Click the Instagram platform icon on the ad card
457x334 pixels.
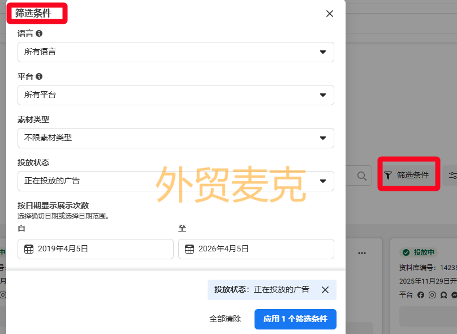tap(432, 295)
